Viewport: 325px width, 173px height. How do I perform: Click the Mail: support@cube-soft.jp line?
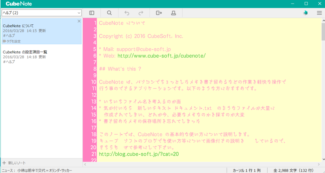pyautogui.click(x=135, y=49)
